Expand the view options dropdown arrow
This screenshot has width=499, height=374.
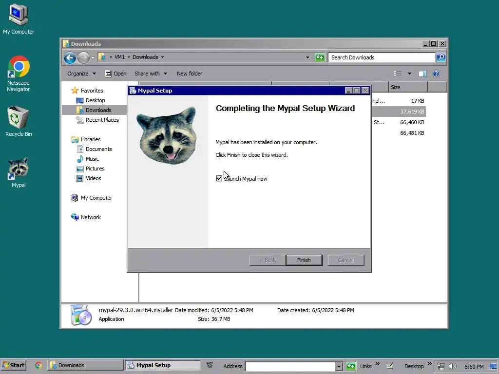pyautogui.click(x=409, y=74)
